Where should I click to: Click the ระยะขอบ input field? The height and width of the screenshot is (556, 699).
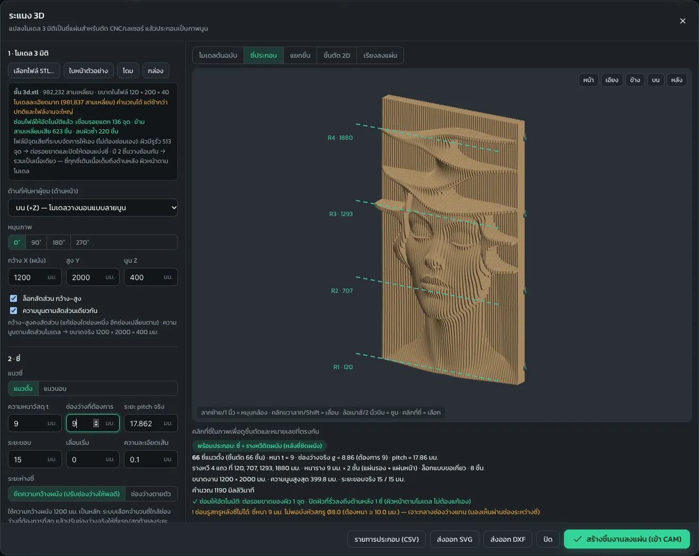35,460
